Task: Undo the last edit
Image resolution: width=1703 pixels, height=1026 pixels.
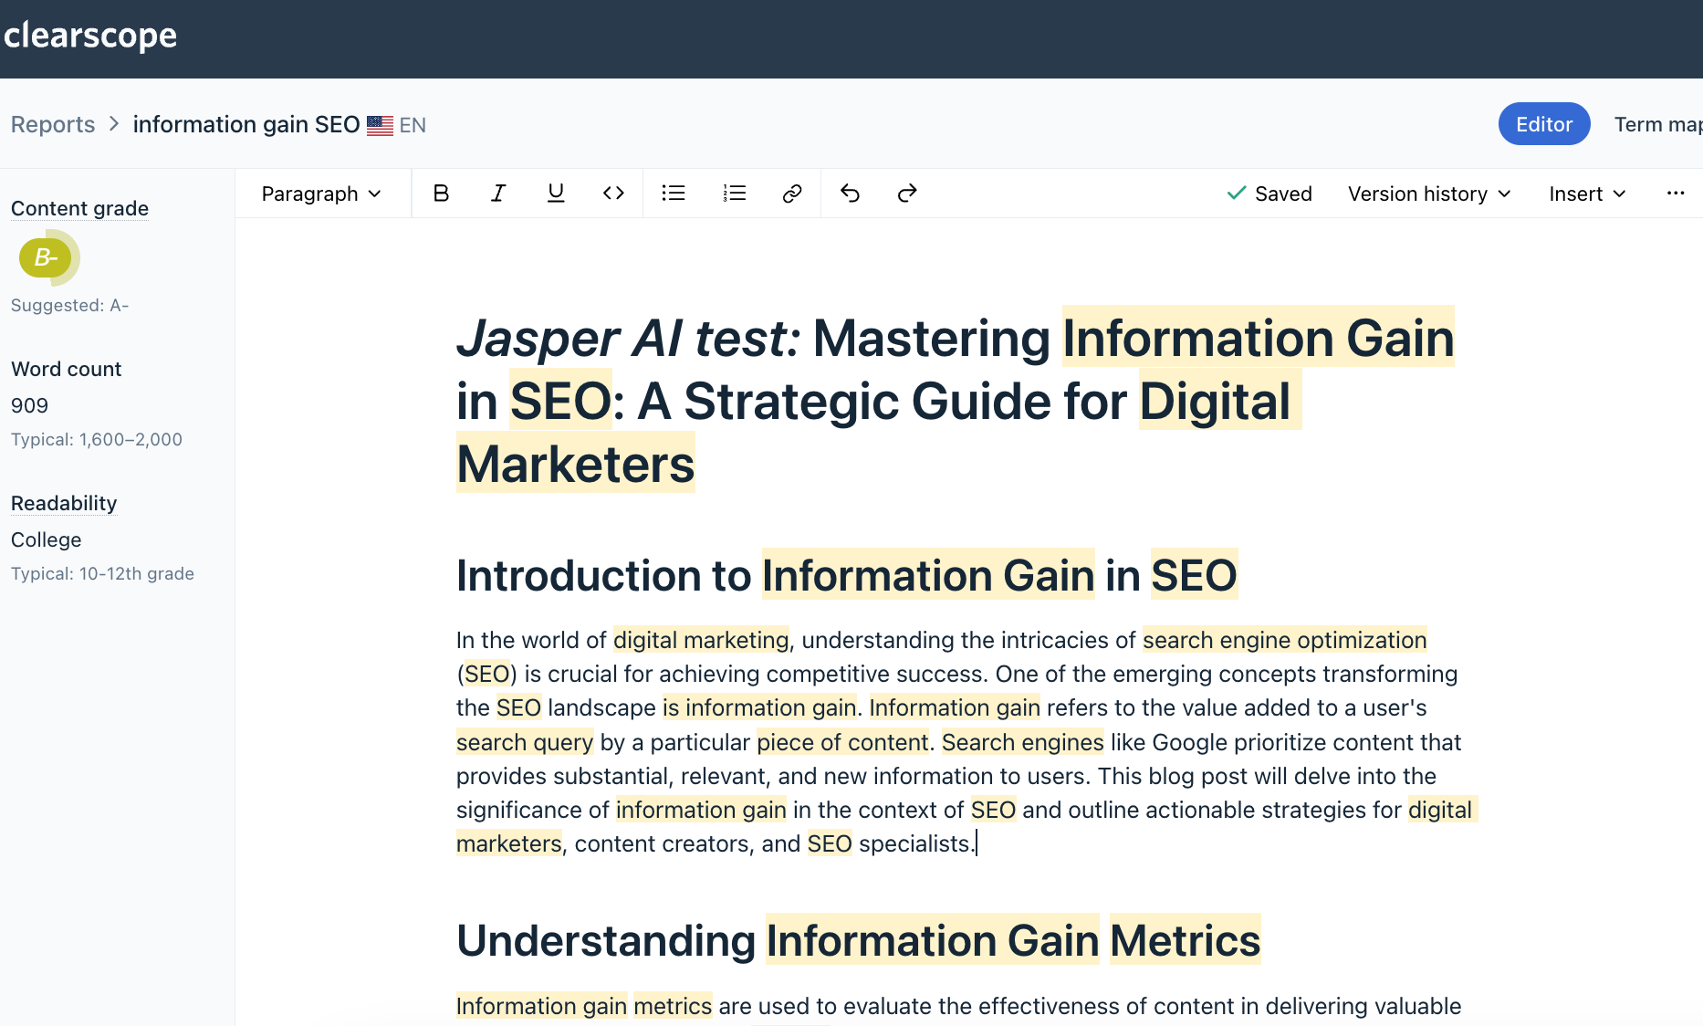Action: 850,194
